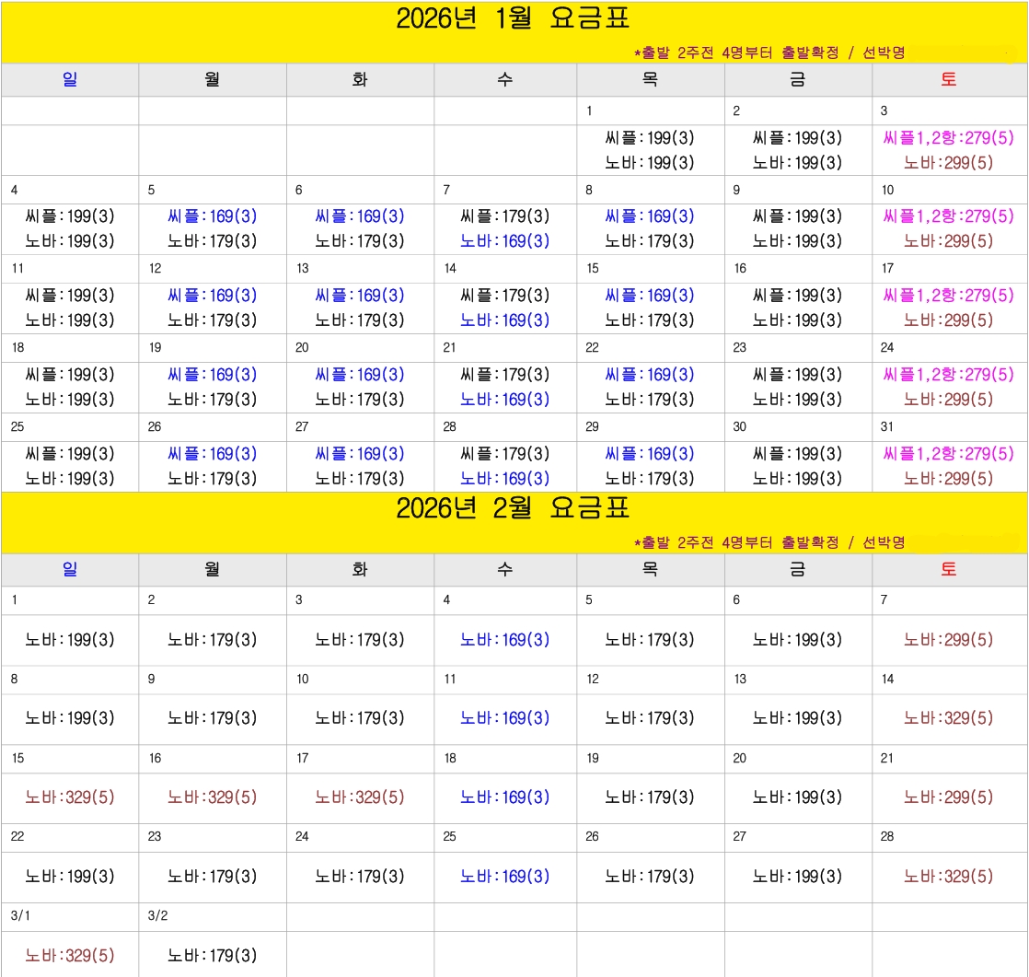Click the departure note under January title
This screenshot has width=1029, height=977.
(769, 52)
